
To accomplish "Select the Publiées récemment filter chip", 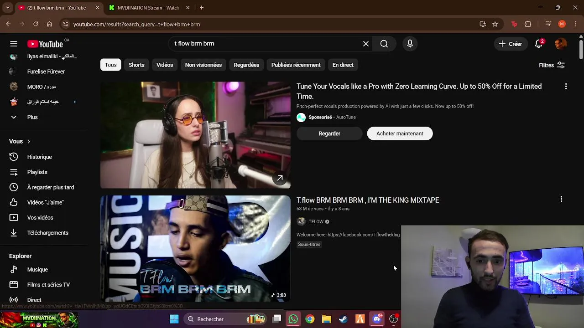I will pos(296,65).
